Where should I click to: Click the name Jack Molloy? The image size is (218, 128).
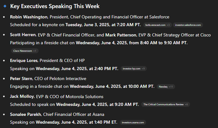click(x=22, y=97)
